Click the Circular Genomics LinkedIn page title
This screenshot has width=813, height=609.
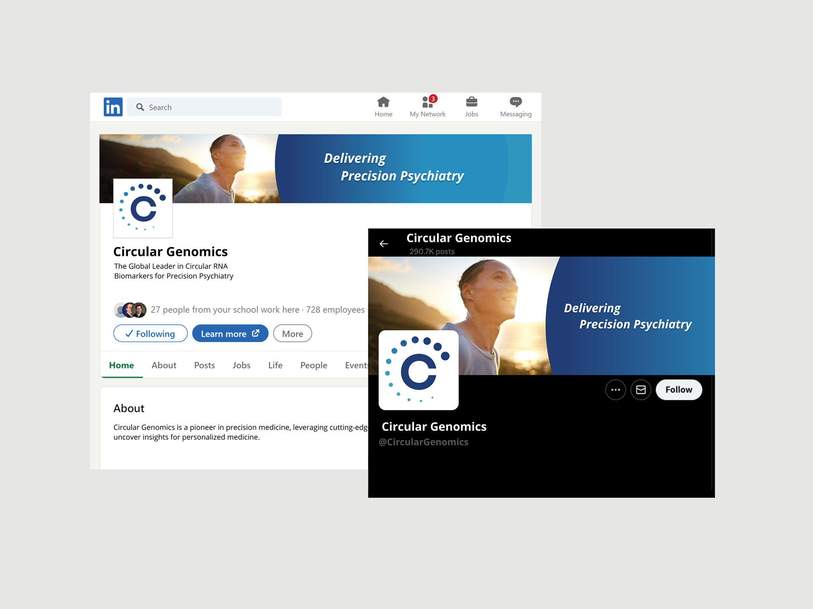170,252
